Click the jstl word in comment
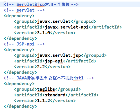 (x=78, y=78)
